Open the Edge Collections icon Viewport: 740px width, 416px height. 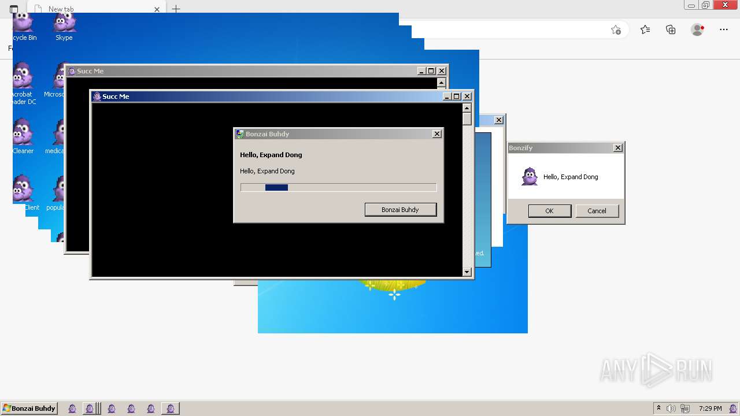pos(671,30)
